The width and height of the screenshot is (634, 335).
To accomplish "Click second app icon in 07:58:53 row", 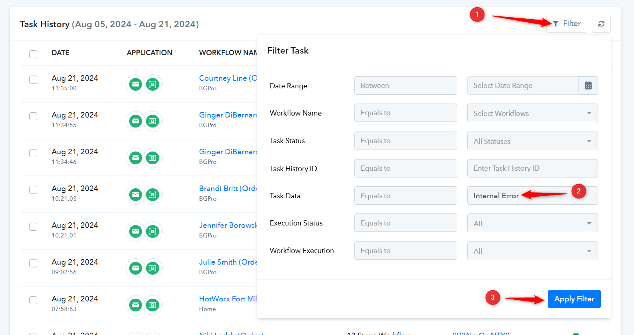I will coord(152,305).
